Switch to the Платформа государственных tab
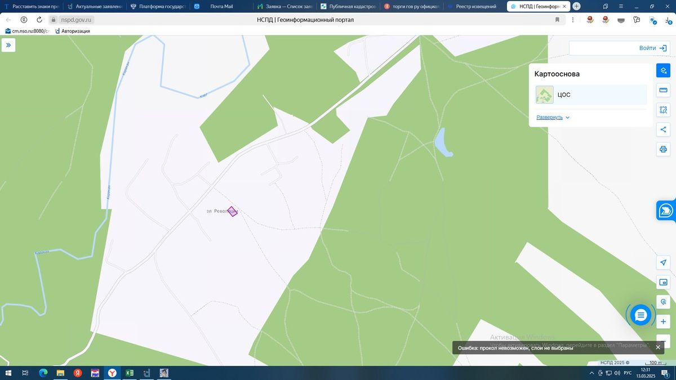 point(158,6)
